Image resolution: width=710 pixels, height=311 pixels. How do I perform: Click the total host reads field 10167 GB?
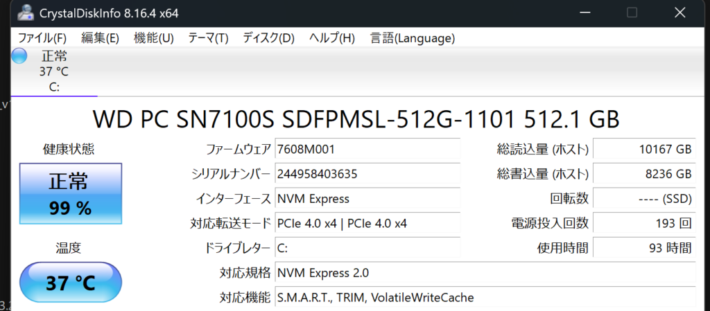point(644,149)
